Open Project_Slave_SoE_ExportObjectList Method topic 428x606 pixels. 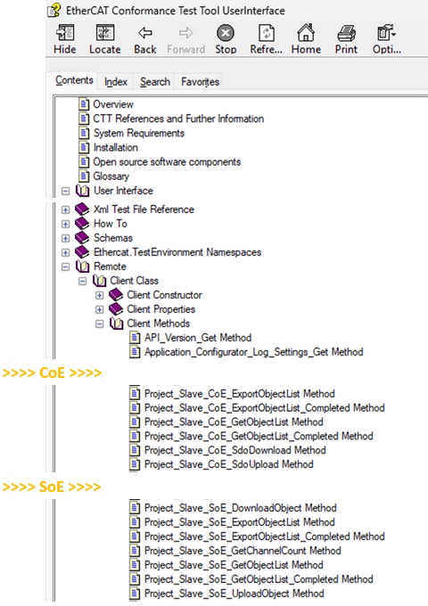click(239, 522)
